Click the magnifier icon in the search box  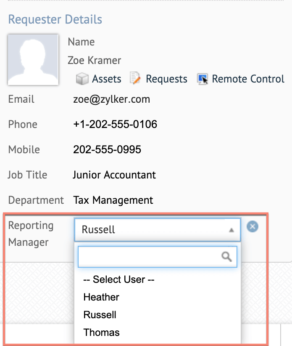click(227, 257)
